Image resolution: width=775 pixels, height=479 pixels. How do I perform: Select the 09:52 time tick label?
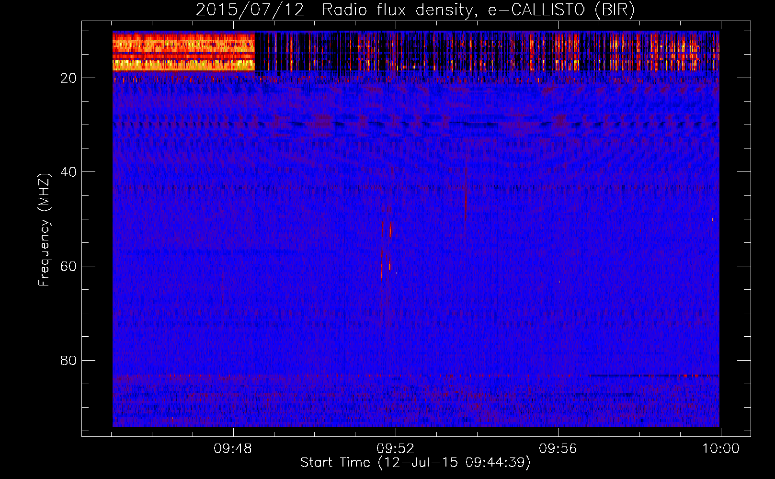point(395,449)
